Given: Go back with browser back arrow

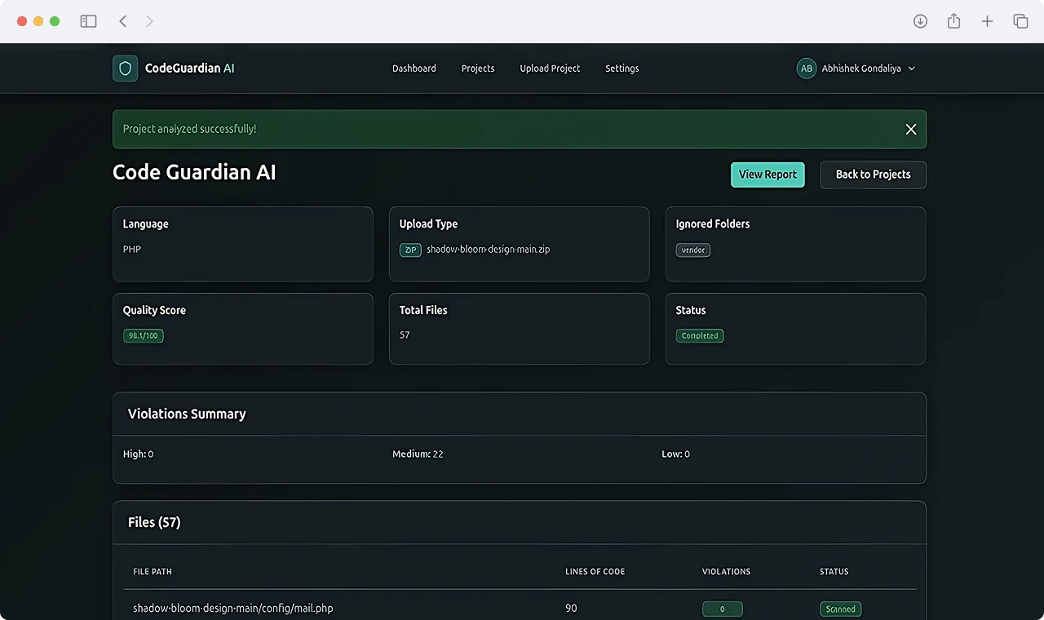Looking at the screenshot, I should (123, 21).
